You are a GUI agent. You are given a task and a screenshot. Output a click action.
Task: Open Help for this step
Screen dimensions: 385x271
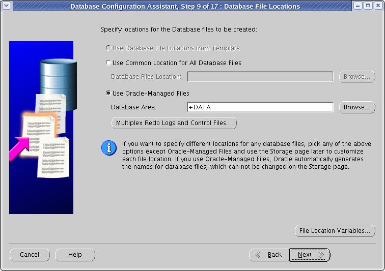click(x=75, y=255)
